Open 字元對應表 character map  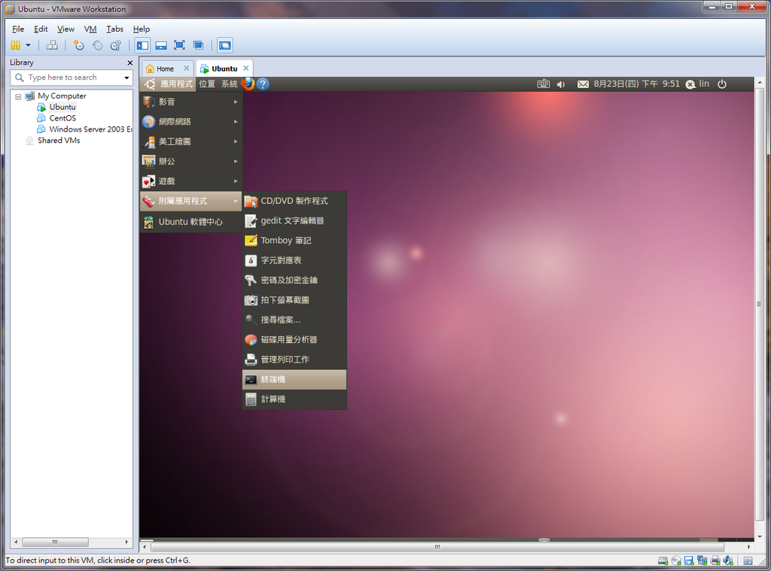pyautogui.click(x=294, y=260)
